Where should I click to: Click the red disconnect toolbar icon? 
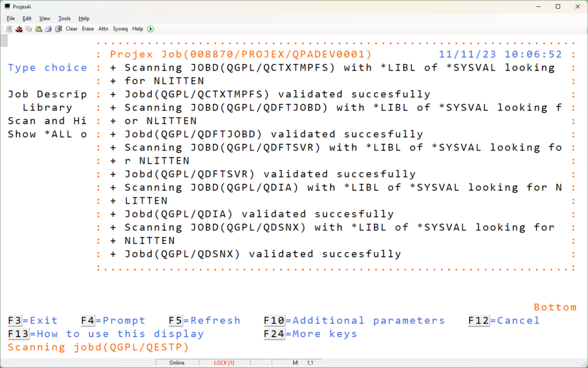[19, 29]
